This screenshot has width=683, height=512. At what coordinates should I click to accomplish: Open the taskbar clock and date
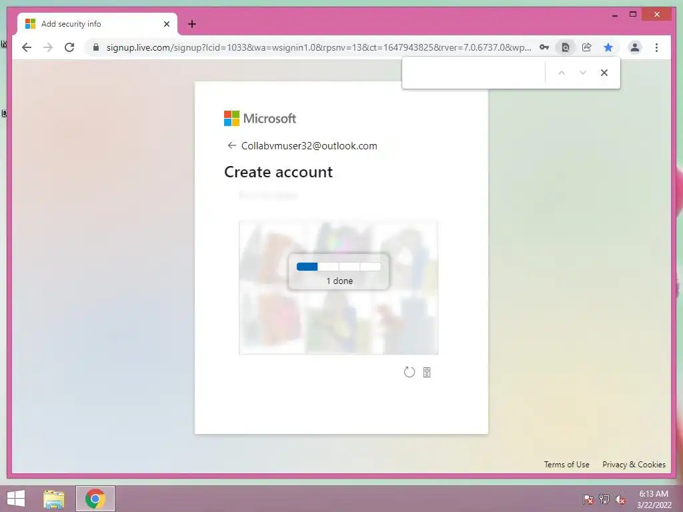[654, 499]
